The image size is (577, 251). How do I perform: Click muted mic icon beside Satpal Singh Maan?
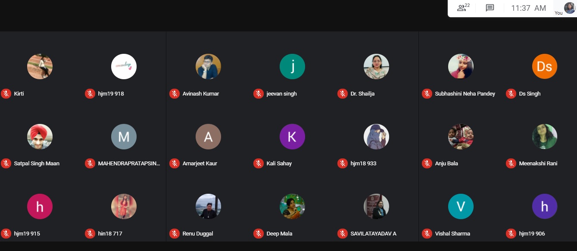6,163
